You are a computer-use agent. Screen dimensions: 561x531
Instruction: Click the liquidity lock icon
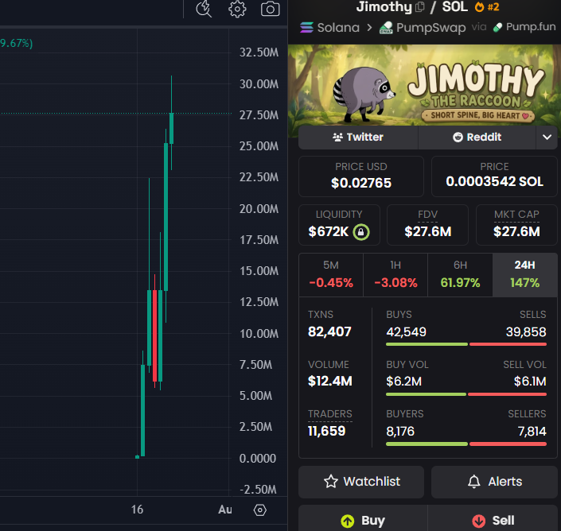361,232
